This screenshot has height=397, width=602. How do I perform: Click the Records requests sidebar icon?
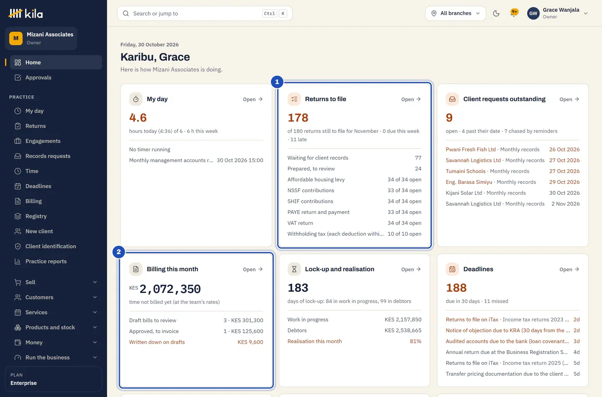pos(18,156)
